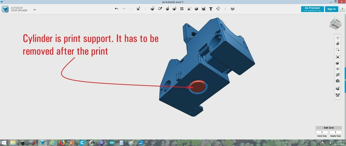Screen dimensions: 346x146
Task: Click the Linear Snap value field
Action: (x=322, y=132)
